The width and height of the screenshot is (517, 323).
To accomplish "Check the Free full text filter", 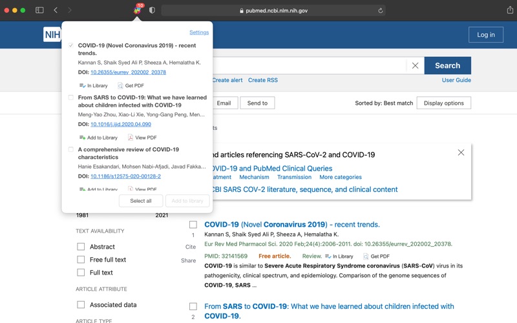I will coord(81,260).
